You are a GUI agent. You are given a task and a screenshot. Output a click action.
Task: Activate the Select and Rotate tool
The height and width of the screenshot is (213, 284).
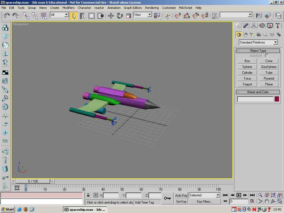tap(120, 16)
